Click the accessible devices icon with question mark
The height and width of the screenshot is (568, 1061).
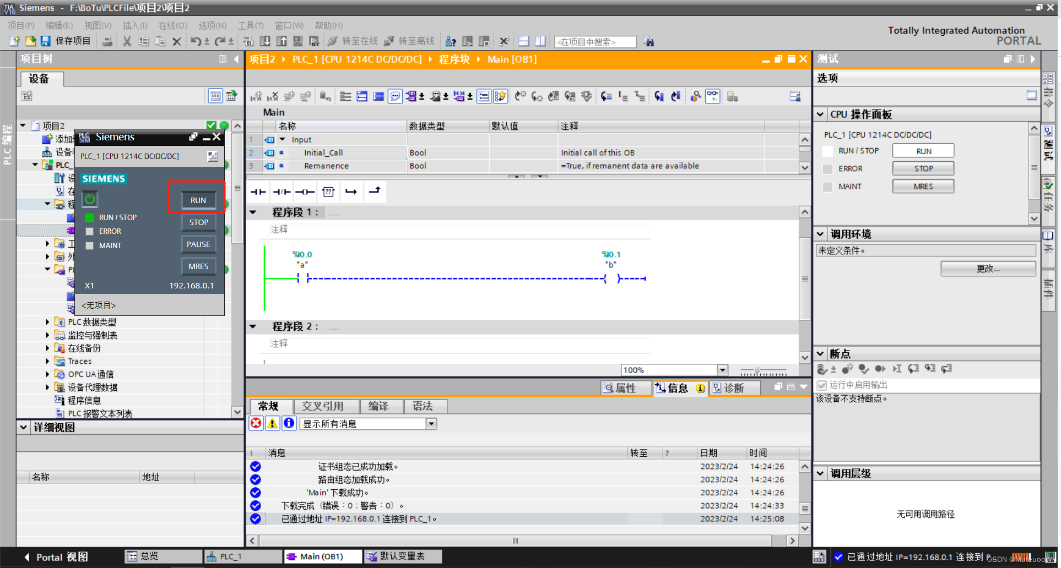click(451, 41)
